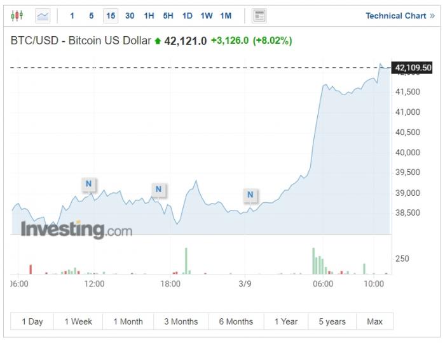Open the Technical Chart link
Image resolution: width=445 pixels, height=343 pixels.
click(x=400, y=16)
